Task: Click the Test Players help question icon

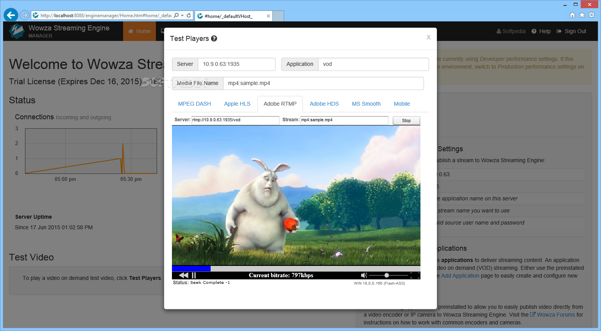Action: (214, 39)
